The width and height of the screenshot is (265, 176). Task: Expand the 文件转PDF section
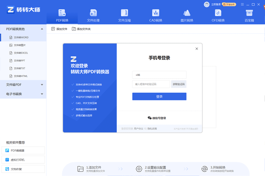[42, 85]
